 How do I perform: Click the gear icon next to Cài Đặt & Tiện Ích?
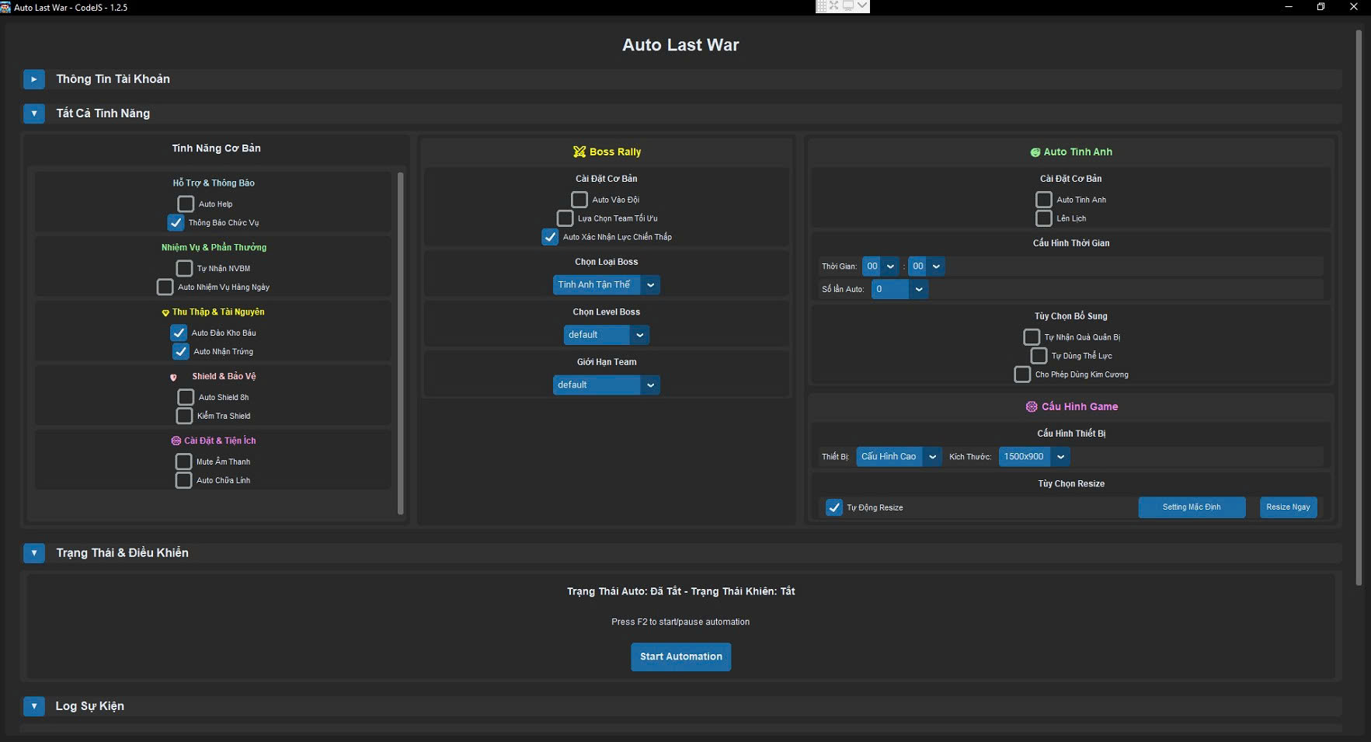[x=176, y=441]
